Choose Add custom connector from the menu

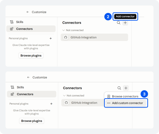tap(126, 103)
